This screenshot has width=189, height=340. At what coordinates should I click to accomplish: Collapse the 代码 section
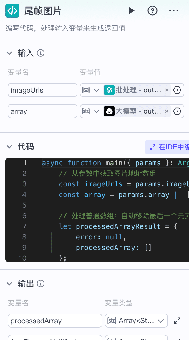pos(9,147)
